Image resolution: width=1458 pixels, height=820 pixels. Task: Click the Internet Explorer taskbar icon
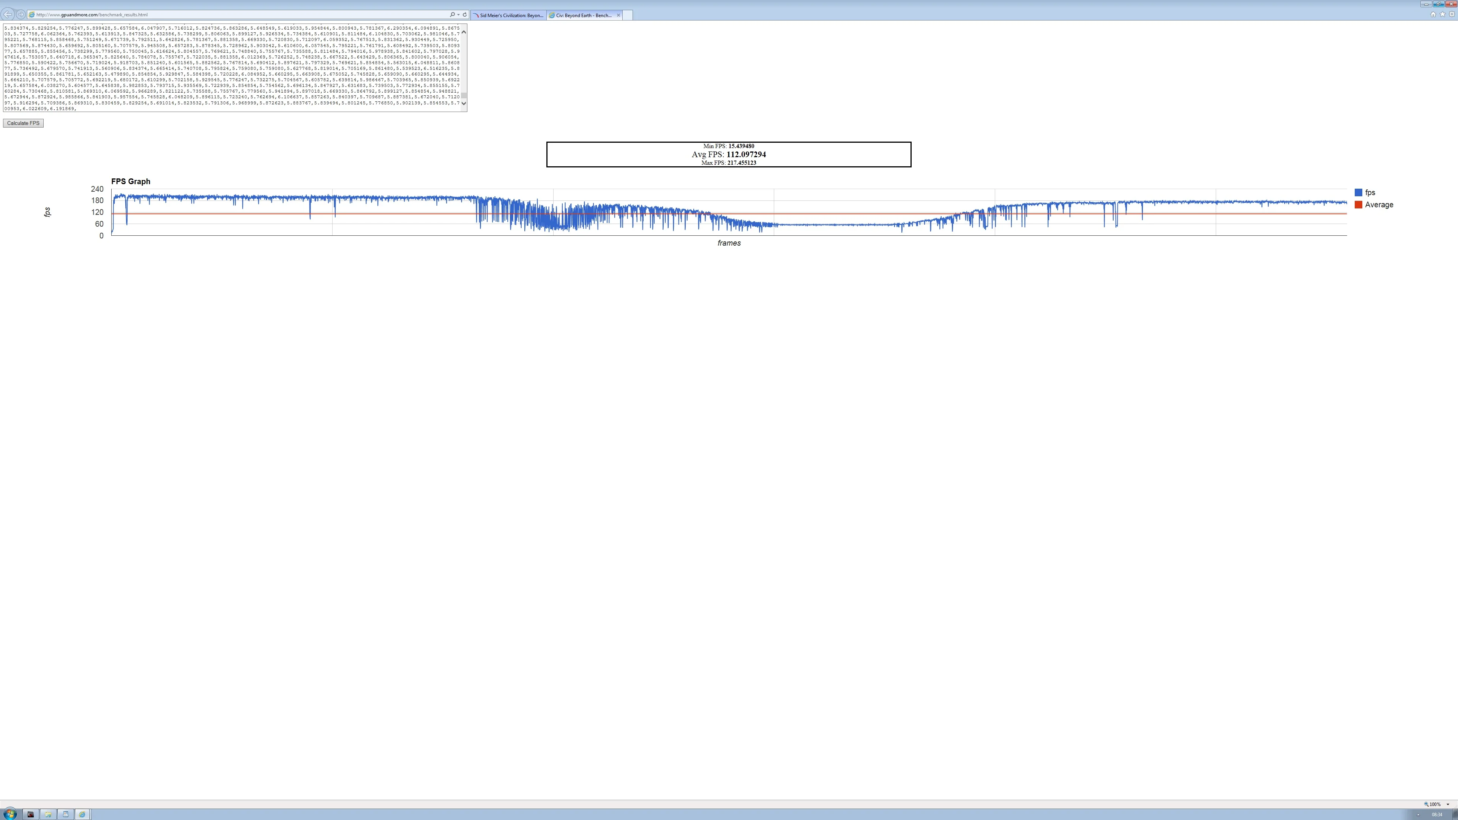pyautogui.click(x=82, y=814)
